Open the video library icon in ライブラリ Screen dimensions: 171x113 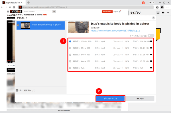tap(163, 12)
